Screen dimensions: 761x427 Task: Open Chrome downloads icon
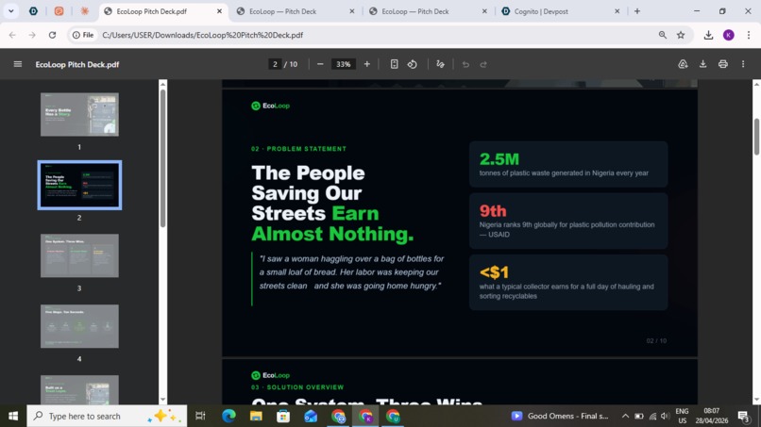(x=708, y=35)
